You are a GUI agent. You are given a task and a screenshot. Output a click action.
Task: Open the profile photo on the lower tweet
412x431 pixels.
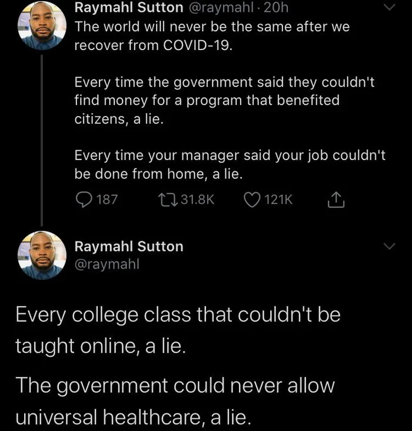42,255
